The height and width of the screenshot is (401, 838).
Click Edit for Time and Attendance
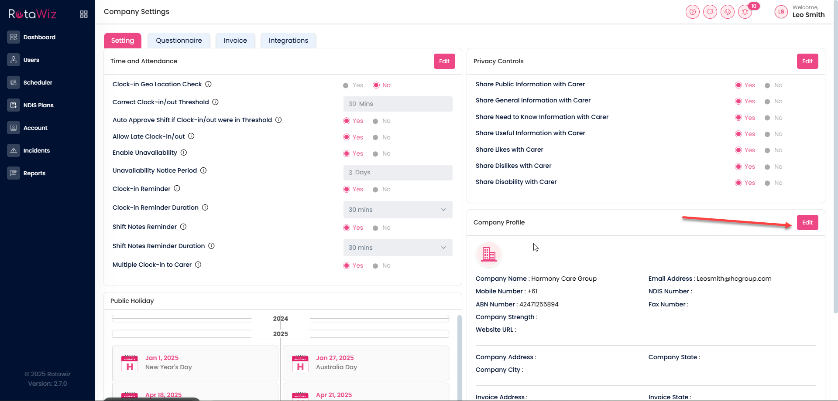pyautogui.click(x=444, y=61)
